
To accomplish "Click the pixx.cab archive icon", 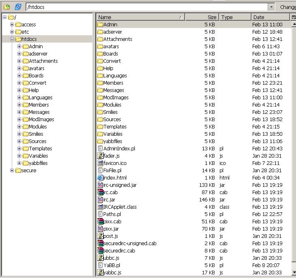I will tap(100, 222).
